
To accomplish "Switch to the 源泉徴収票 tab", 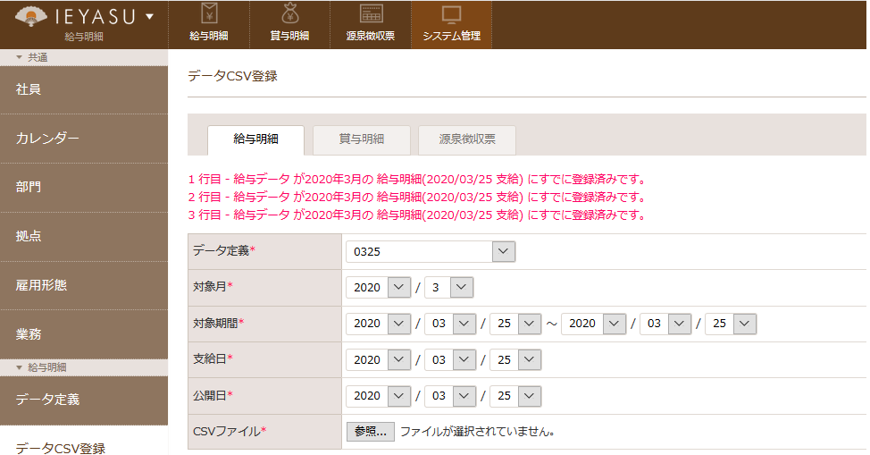I will 466,139.
